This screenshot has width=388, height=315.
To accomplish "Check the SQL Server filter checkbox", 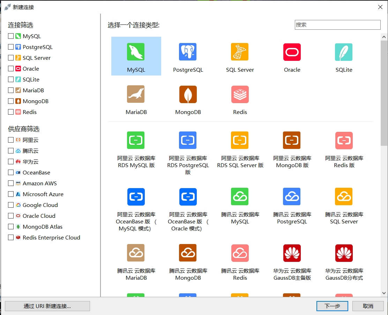I will click(10, 58).
